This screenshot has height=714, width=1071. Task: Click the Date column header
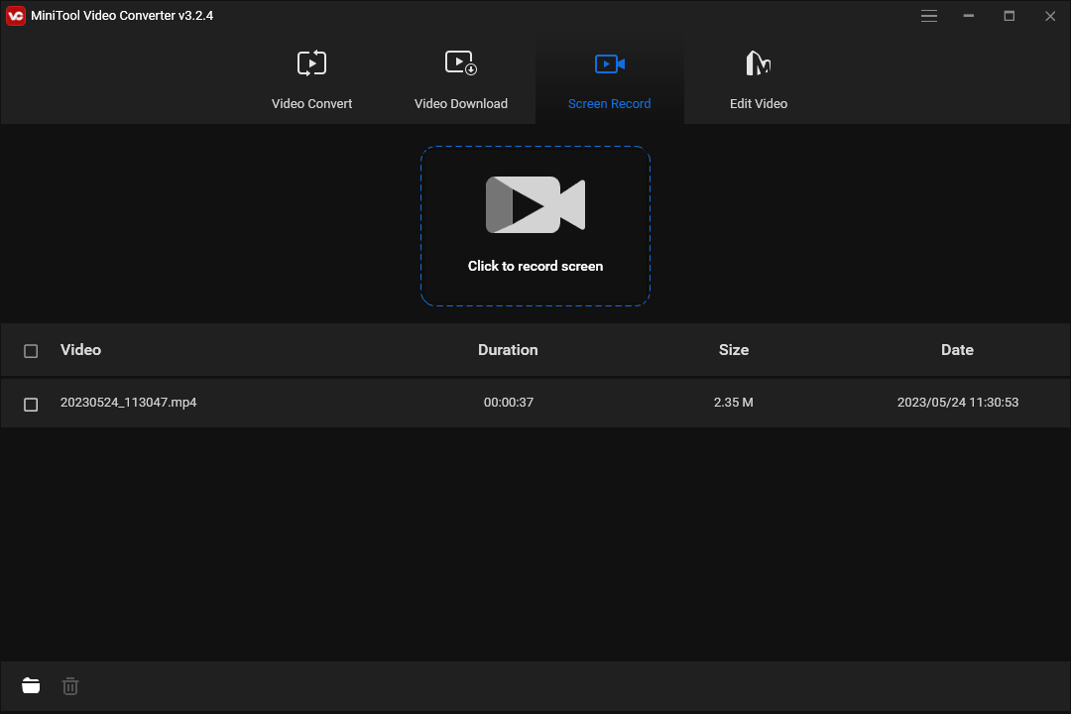pyautogui.click(x=957, y=350)
